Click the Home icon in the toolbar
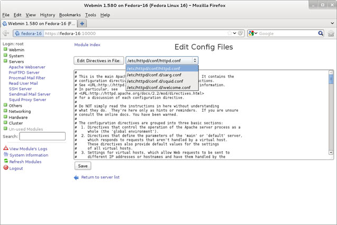337x225 pixels. click(x=331, y=33)
